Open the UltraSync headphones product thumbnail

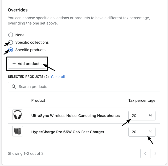click(x=18, y=115)
